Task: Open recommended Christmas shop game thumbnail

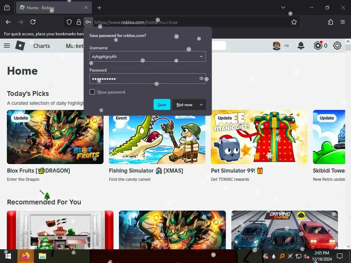Action: (60, 230)
